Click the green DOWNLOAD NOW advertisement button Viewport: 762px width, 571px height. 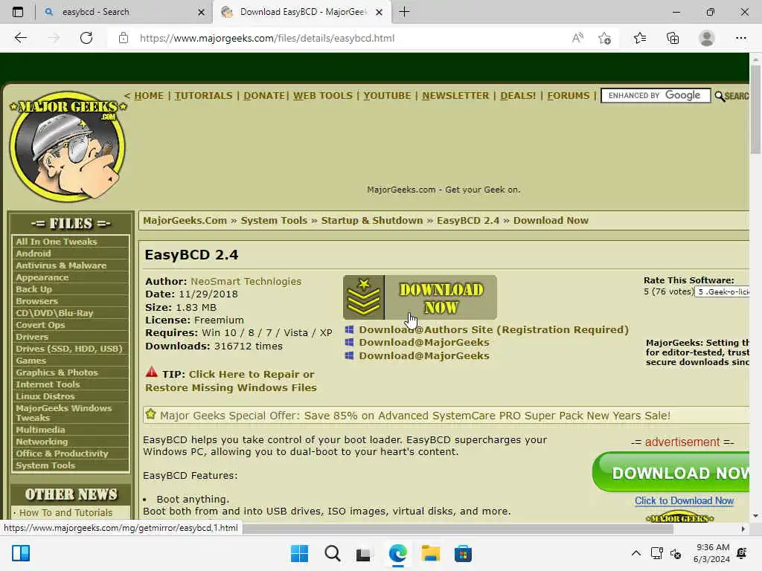(x=671, y=472)
